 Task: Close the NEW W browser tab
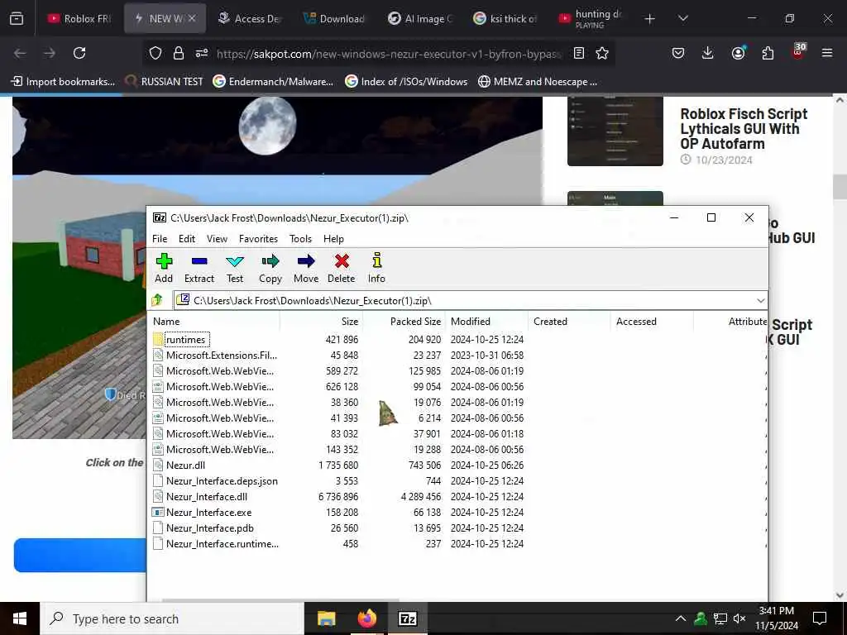192,18
